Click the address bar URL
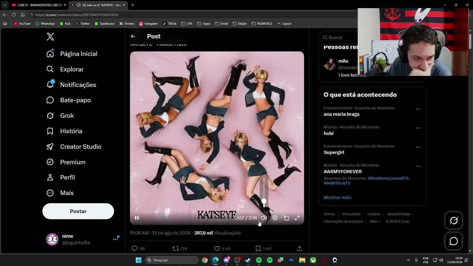 click(76, 15)
